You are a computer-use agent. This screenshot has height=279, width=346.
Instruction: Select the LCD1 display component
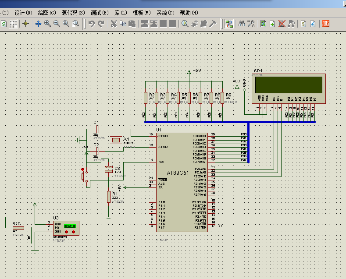pos(289,88)
